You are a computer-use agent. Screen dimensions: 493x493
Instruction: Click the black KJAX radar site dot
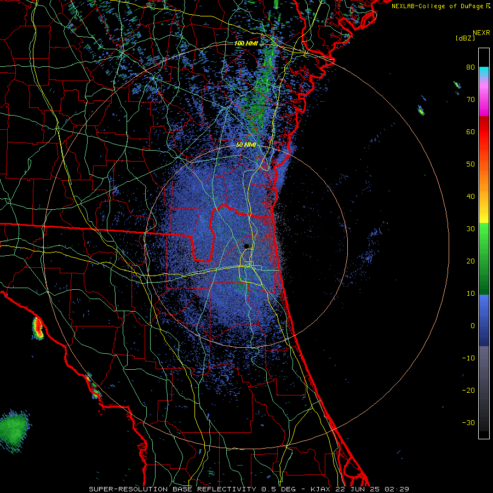click(x=246, y=246)
